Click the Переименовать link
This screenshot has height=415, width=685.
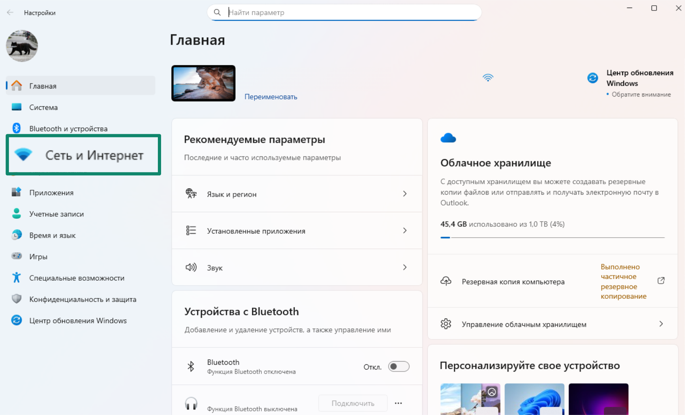click(x=270, y=97)
